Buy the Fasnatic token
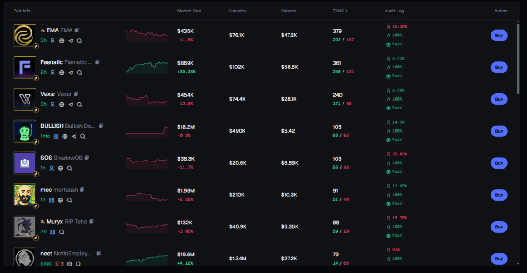This screenshot has width=527, height=273. tap(499, 67)
